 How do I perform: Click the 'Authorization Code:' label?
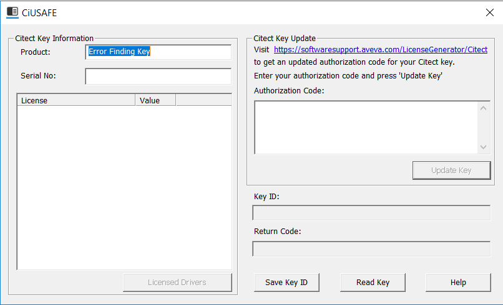pyautogui.click(x=289, y=91)
